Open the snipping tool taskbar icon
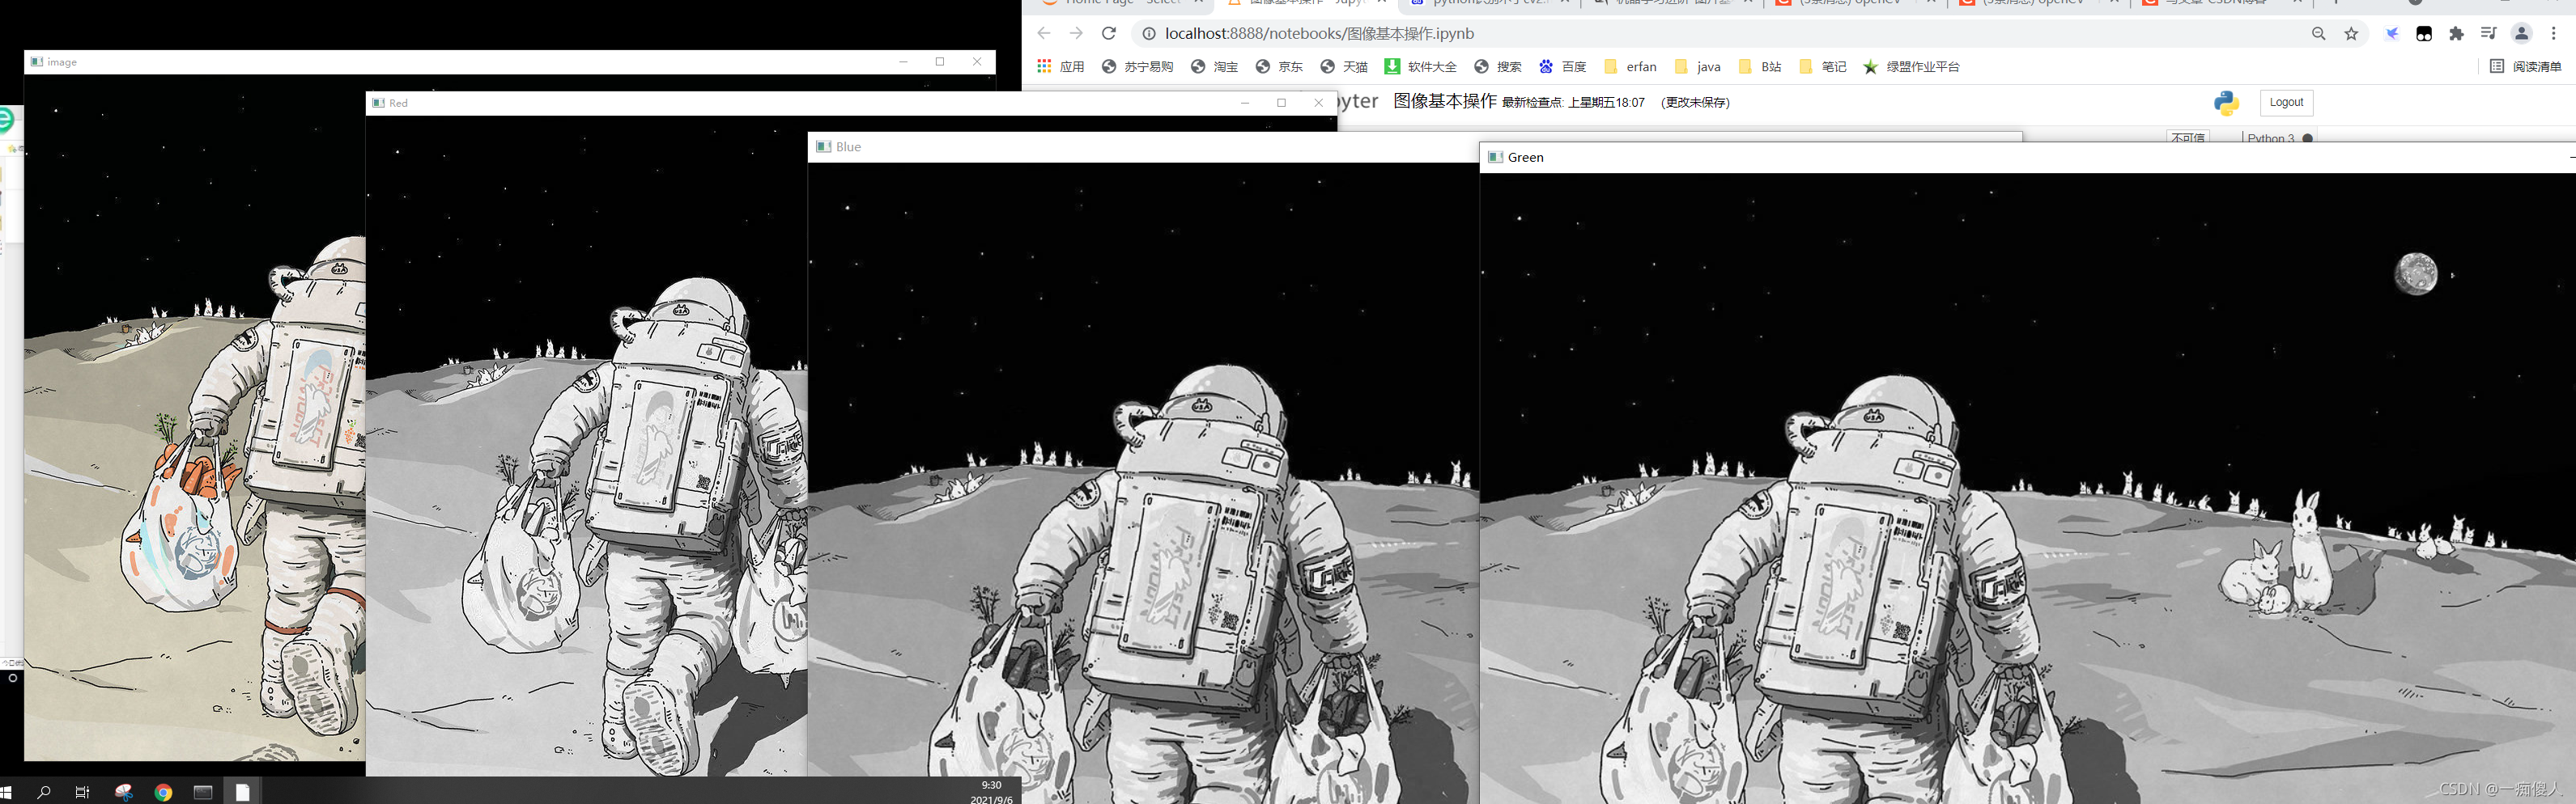The height and width of the screenshot is (804, 2576). (124, 792)
